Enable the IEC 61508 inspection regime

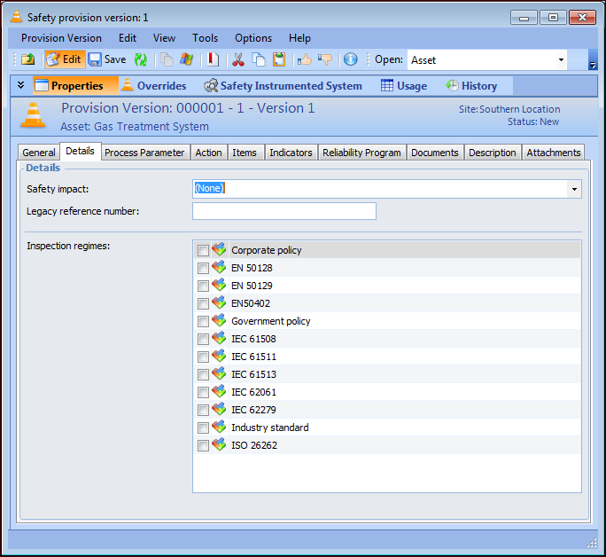pos(204,339)
